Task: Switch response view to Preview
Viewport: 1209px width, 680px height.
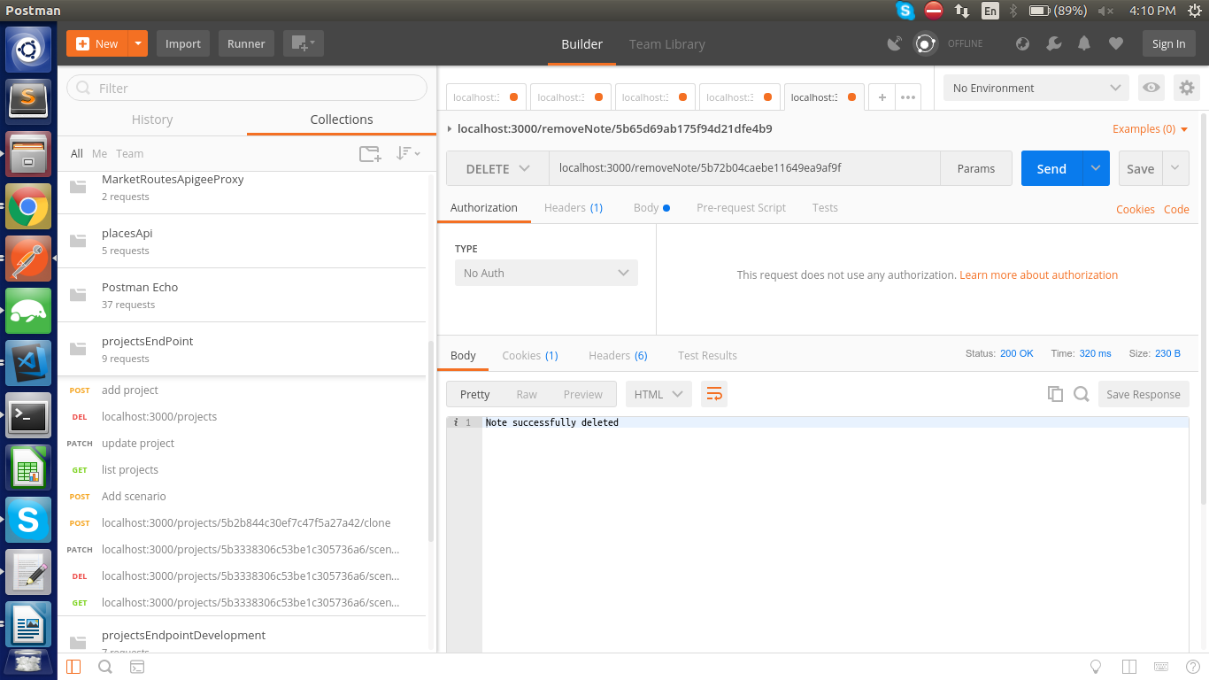Action: coord(582,394)
